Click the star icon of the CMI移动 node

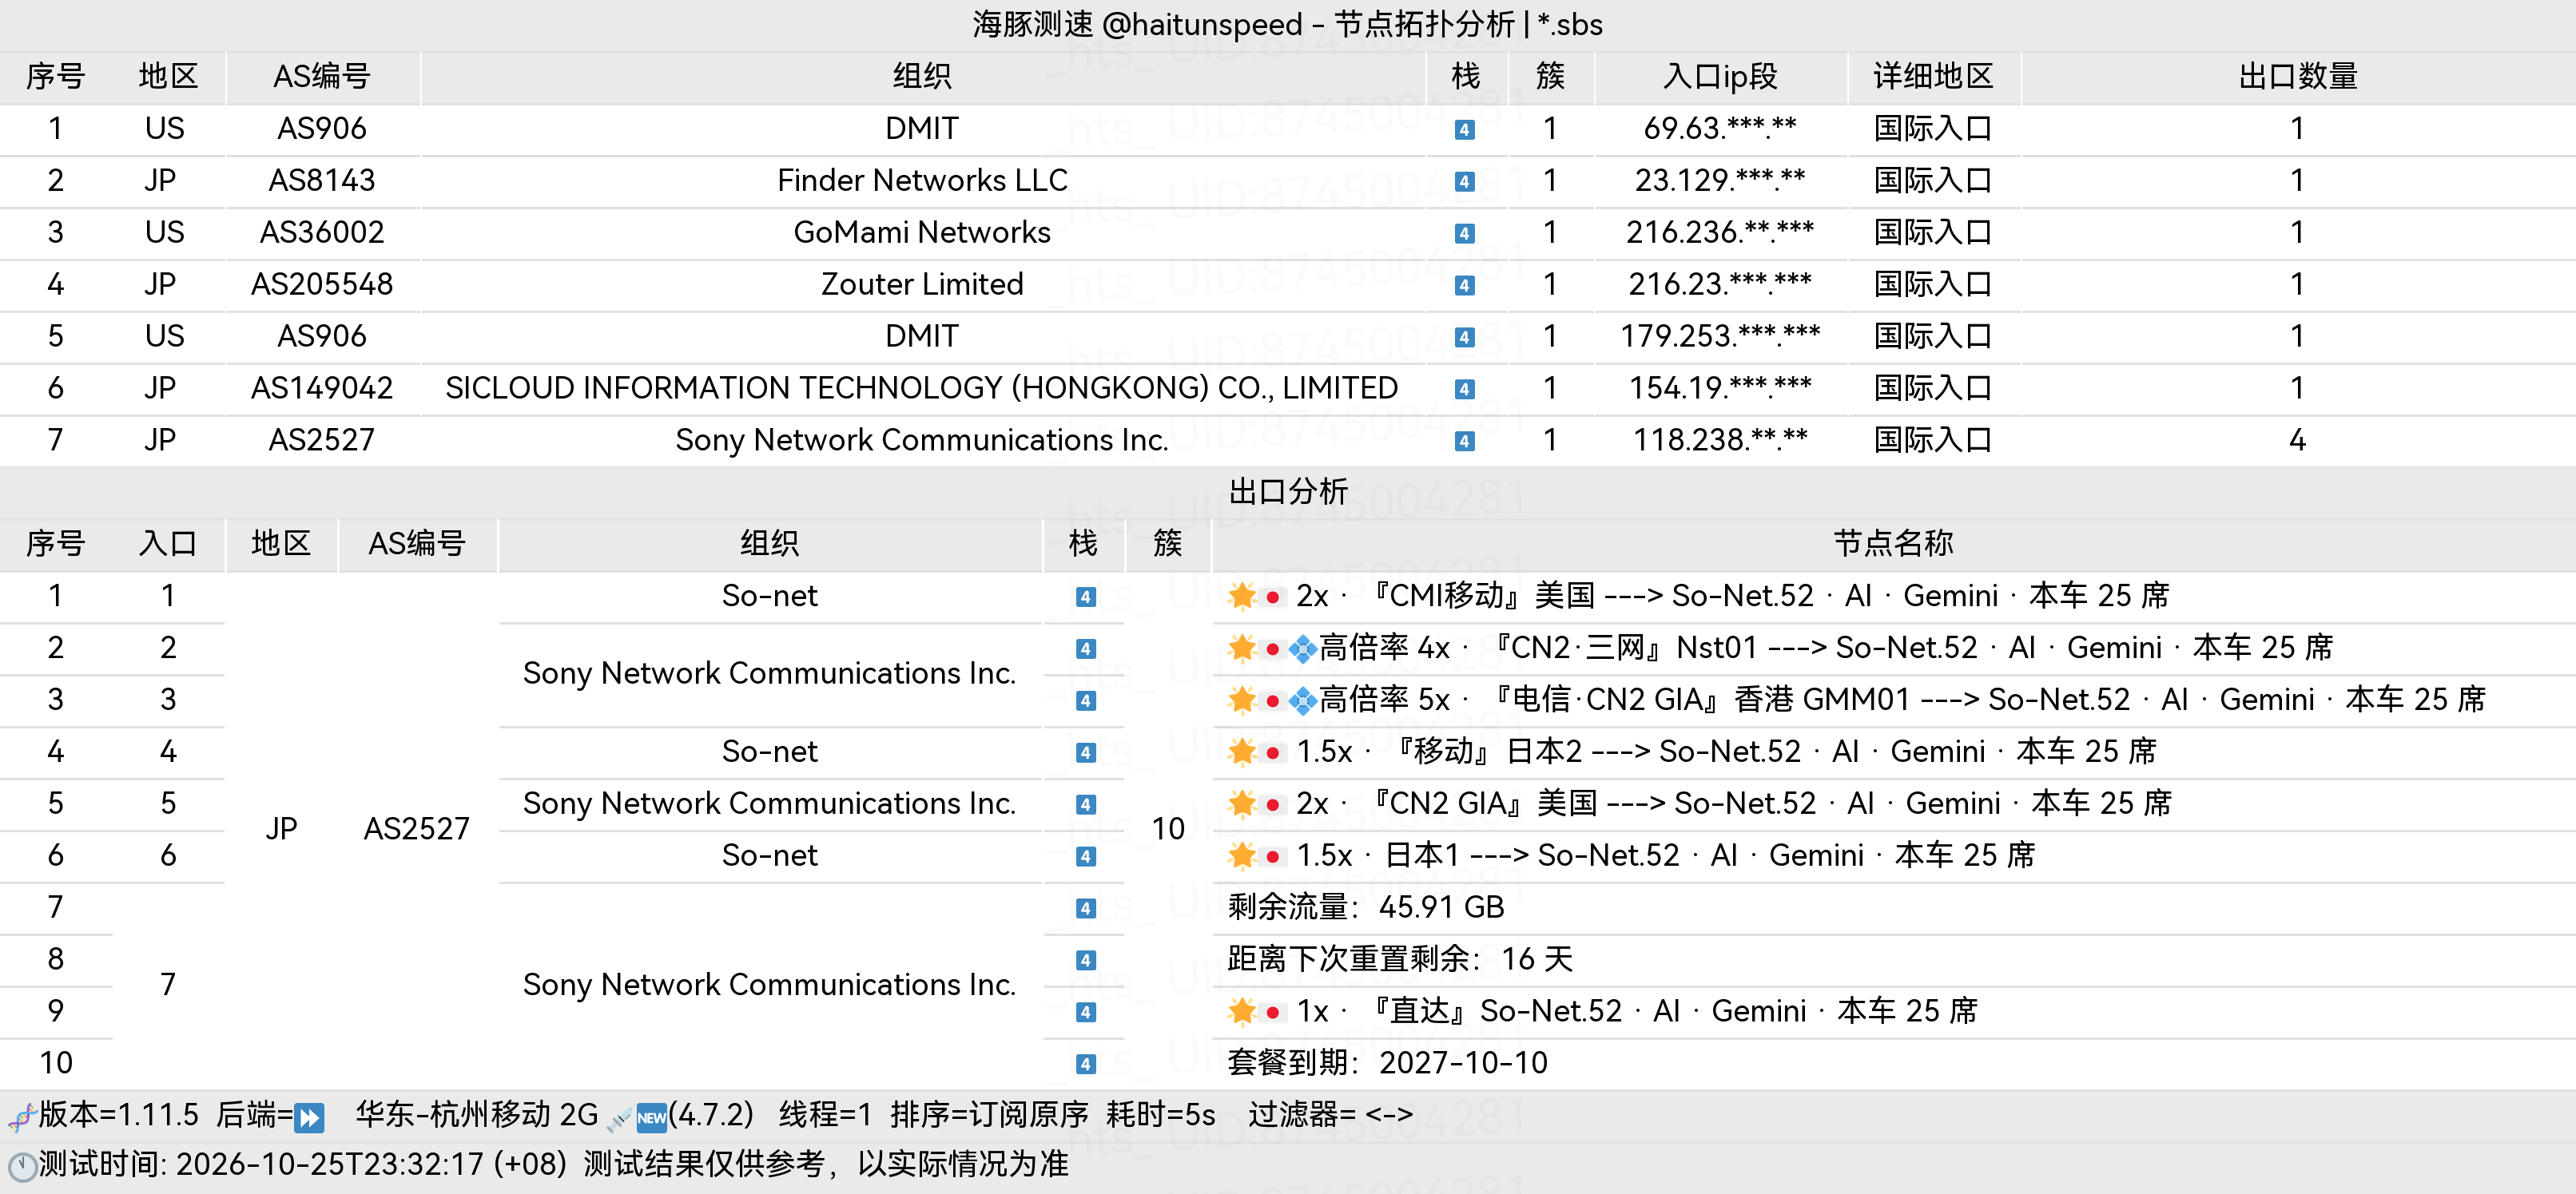[x=1242, y=597]
